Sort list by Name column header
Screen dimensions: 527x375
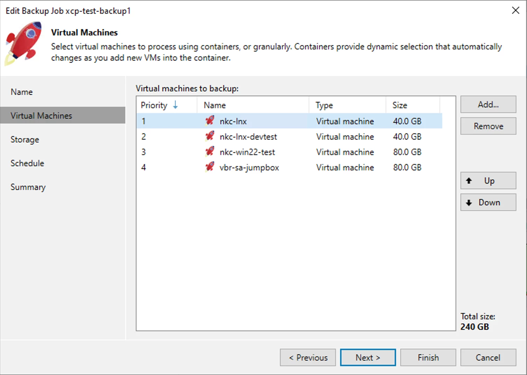215,105
